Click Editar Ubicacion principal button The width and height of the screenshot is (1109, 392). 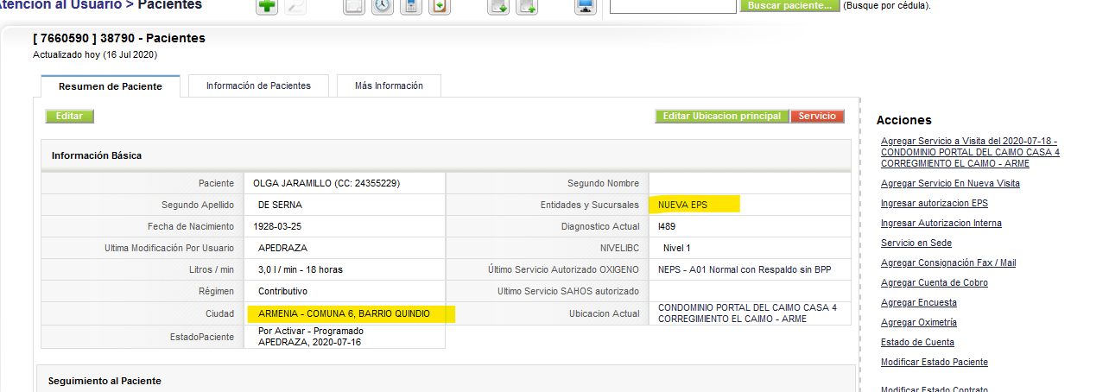[x=722, y=116]
